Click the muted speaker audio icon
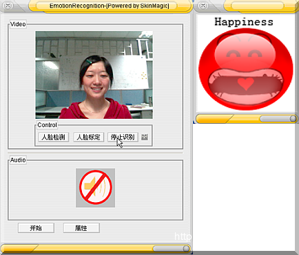This screenshot has height=255, width=299. click(96, 188)
